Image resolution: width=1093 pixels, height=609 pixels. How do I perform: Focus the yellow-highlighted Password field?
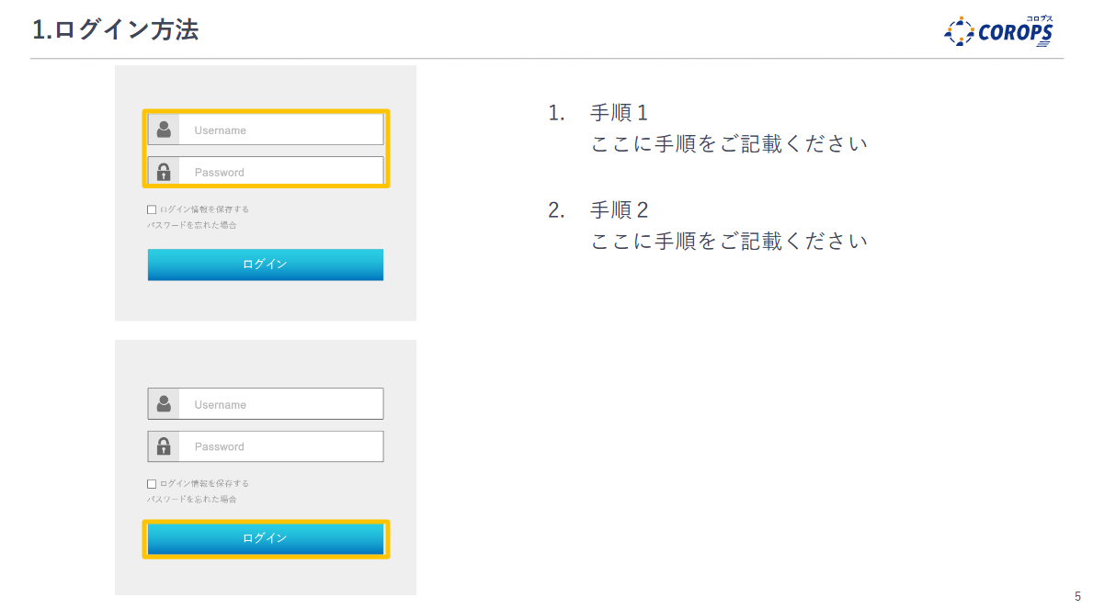[x=280, y=172]
